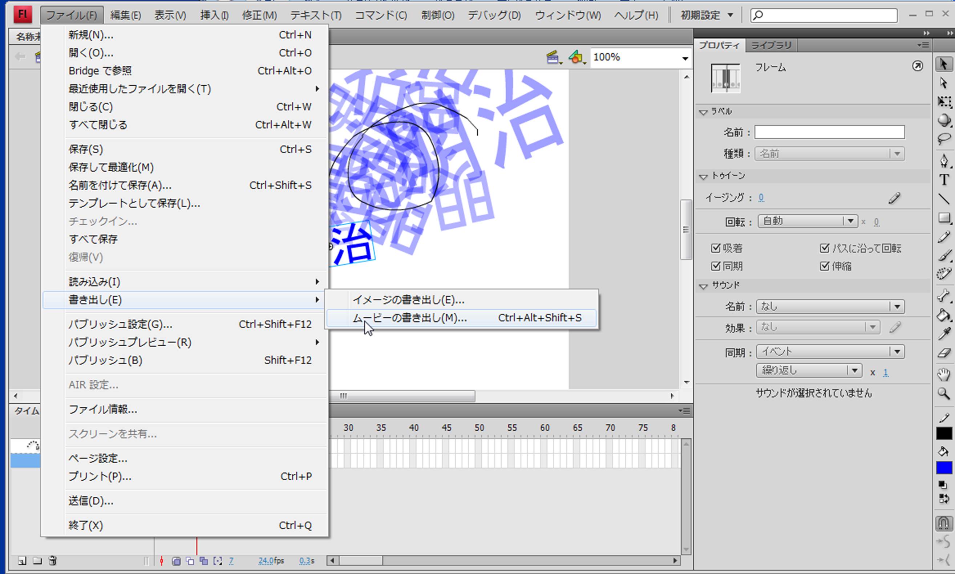Switch to the ライブラリ tab
This screenshot has width=955, height=574.
pyautogui.click(x=771, y=46)
